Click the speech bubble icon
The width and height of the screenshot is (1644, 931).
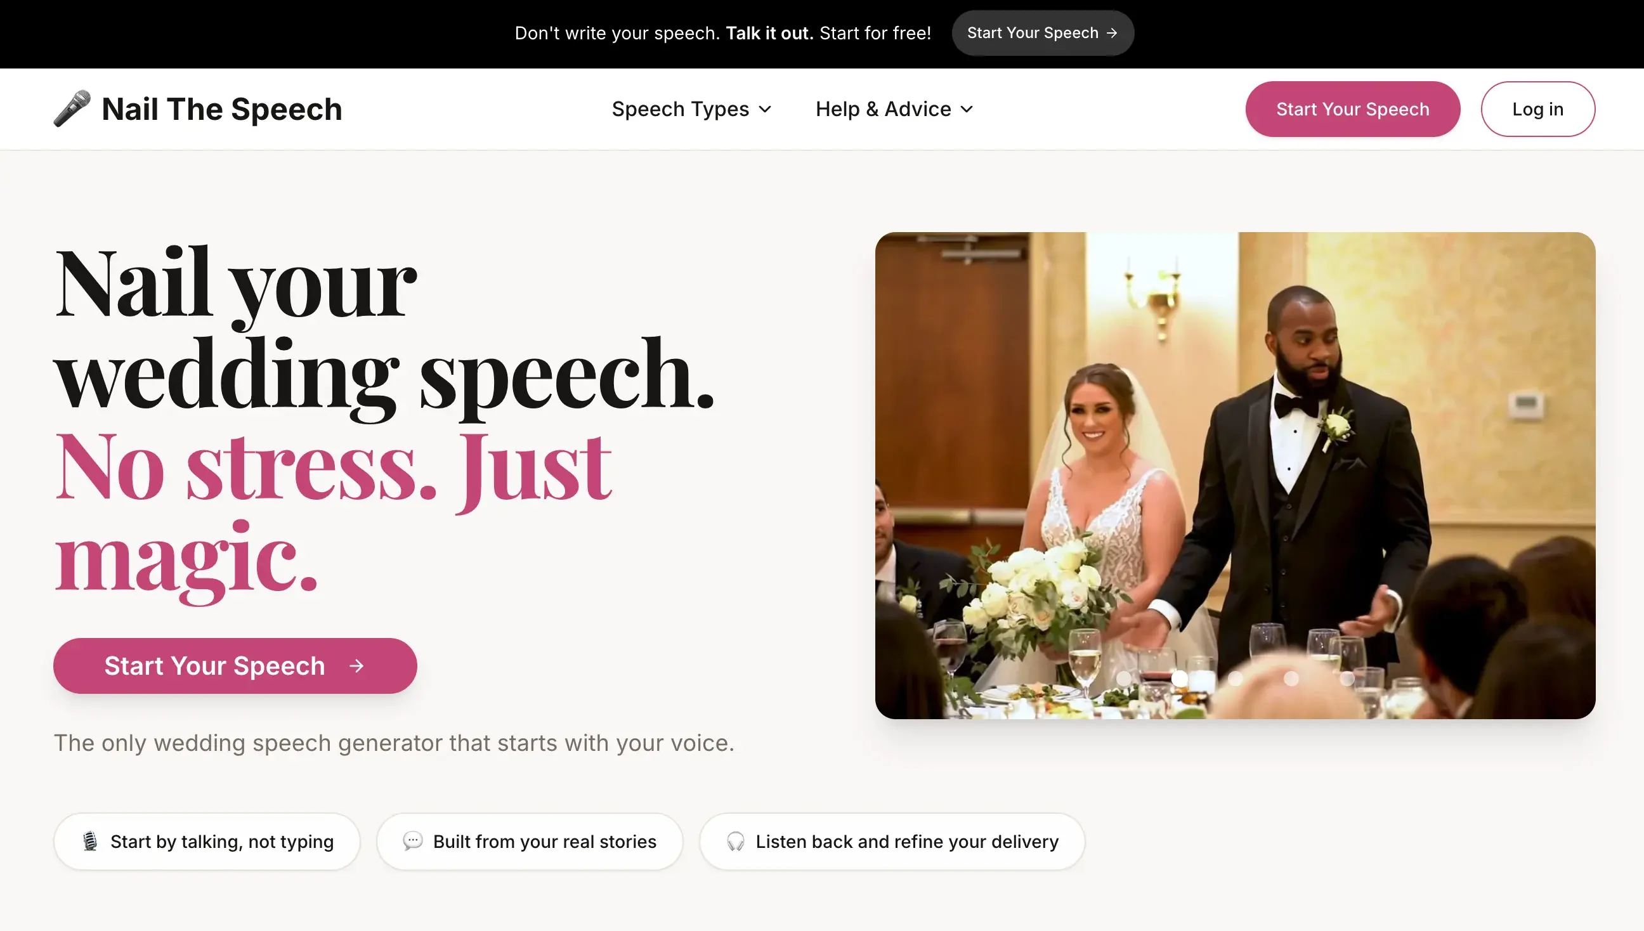412,842
